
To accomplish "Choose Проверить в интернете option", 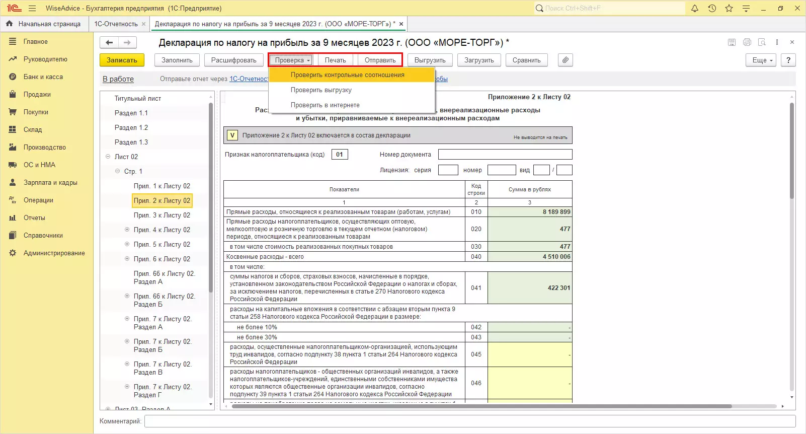I will pyautogui.click(x=325, y=105).
